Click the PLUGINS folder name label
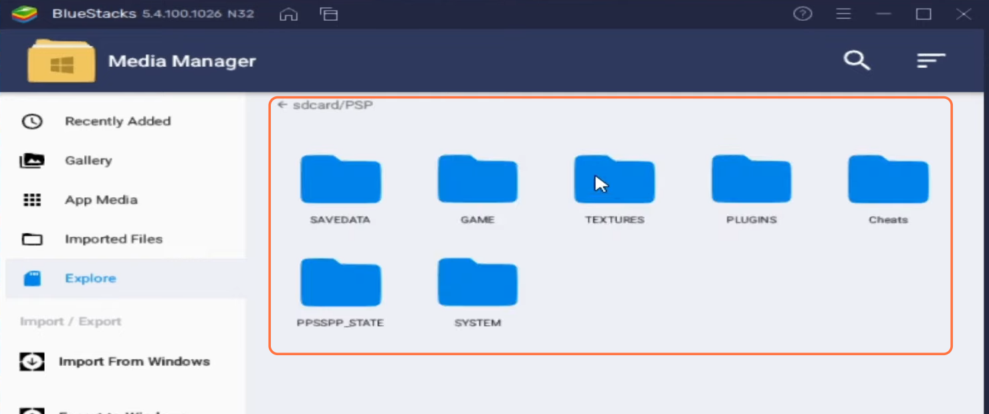 click(752, 220)
